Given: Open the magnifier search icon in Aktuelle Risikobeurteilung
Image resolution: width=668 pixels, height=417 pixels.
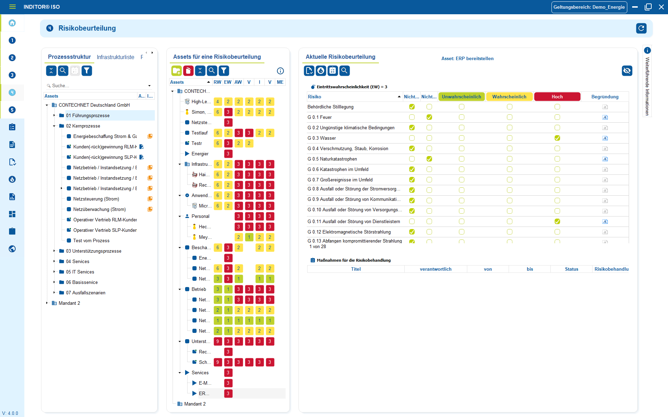Looking at the screenshot, I should pos(344,71).
